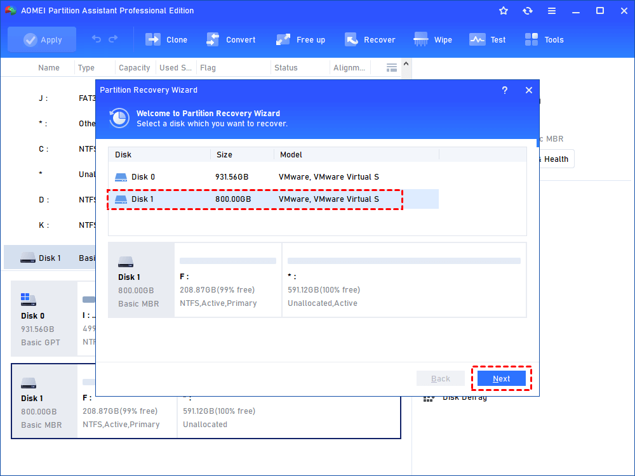Open the Recover tool

pyautogui.click(x=370, y=39)
